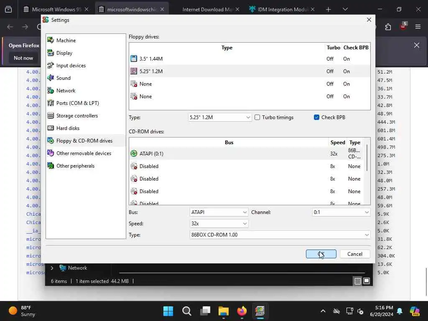Image resolution: width=428 pixels, height=321 pixels.
Task: Open Other removable devices page
Action: click(85, 153)
